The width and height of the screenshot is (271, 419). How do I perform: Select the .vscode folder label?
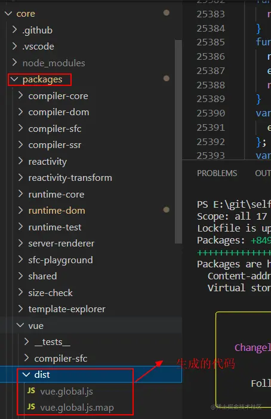pyautogui.click(x=38, y=47)
